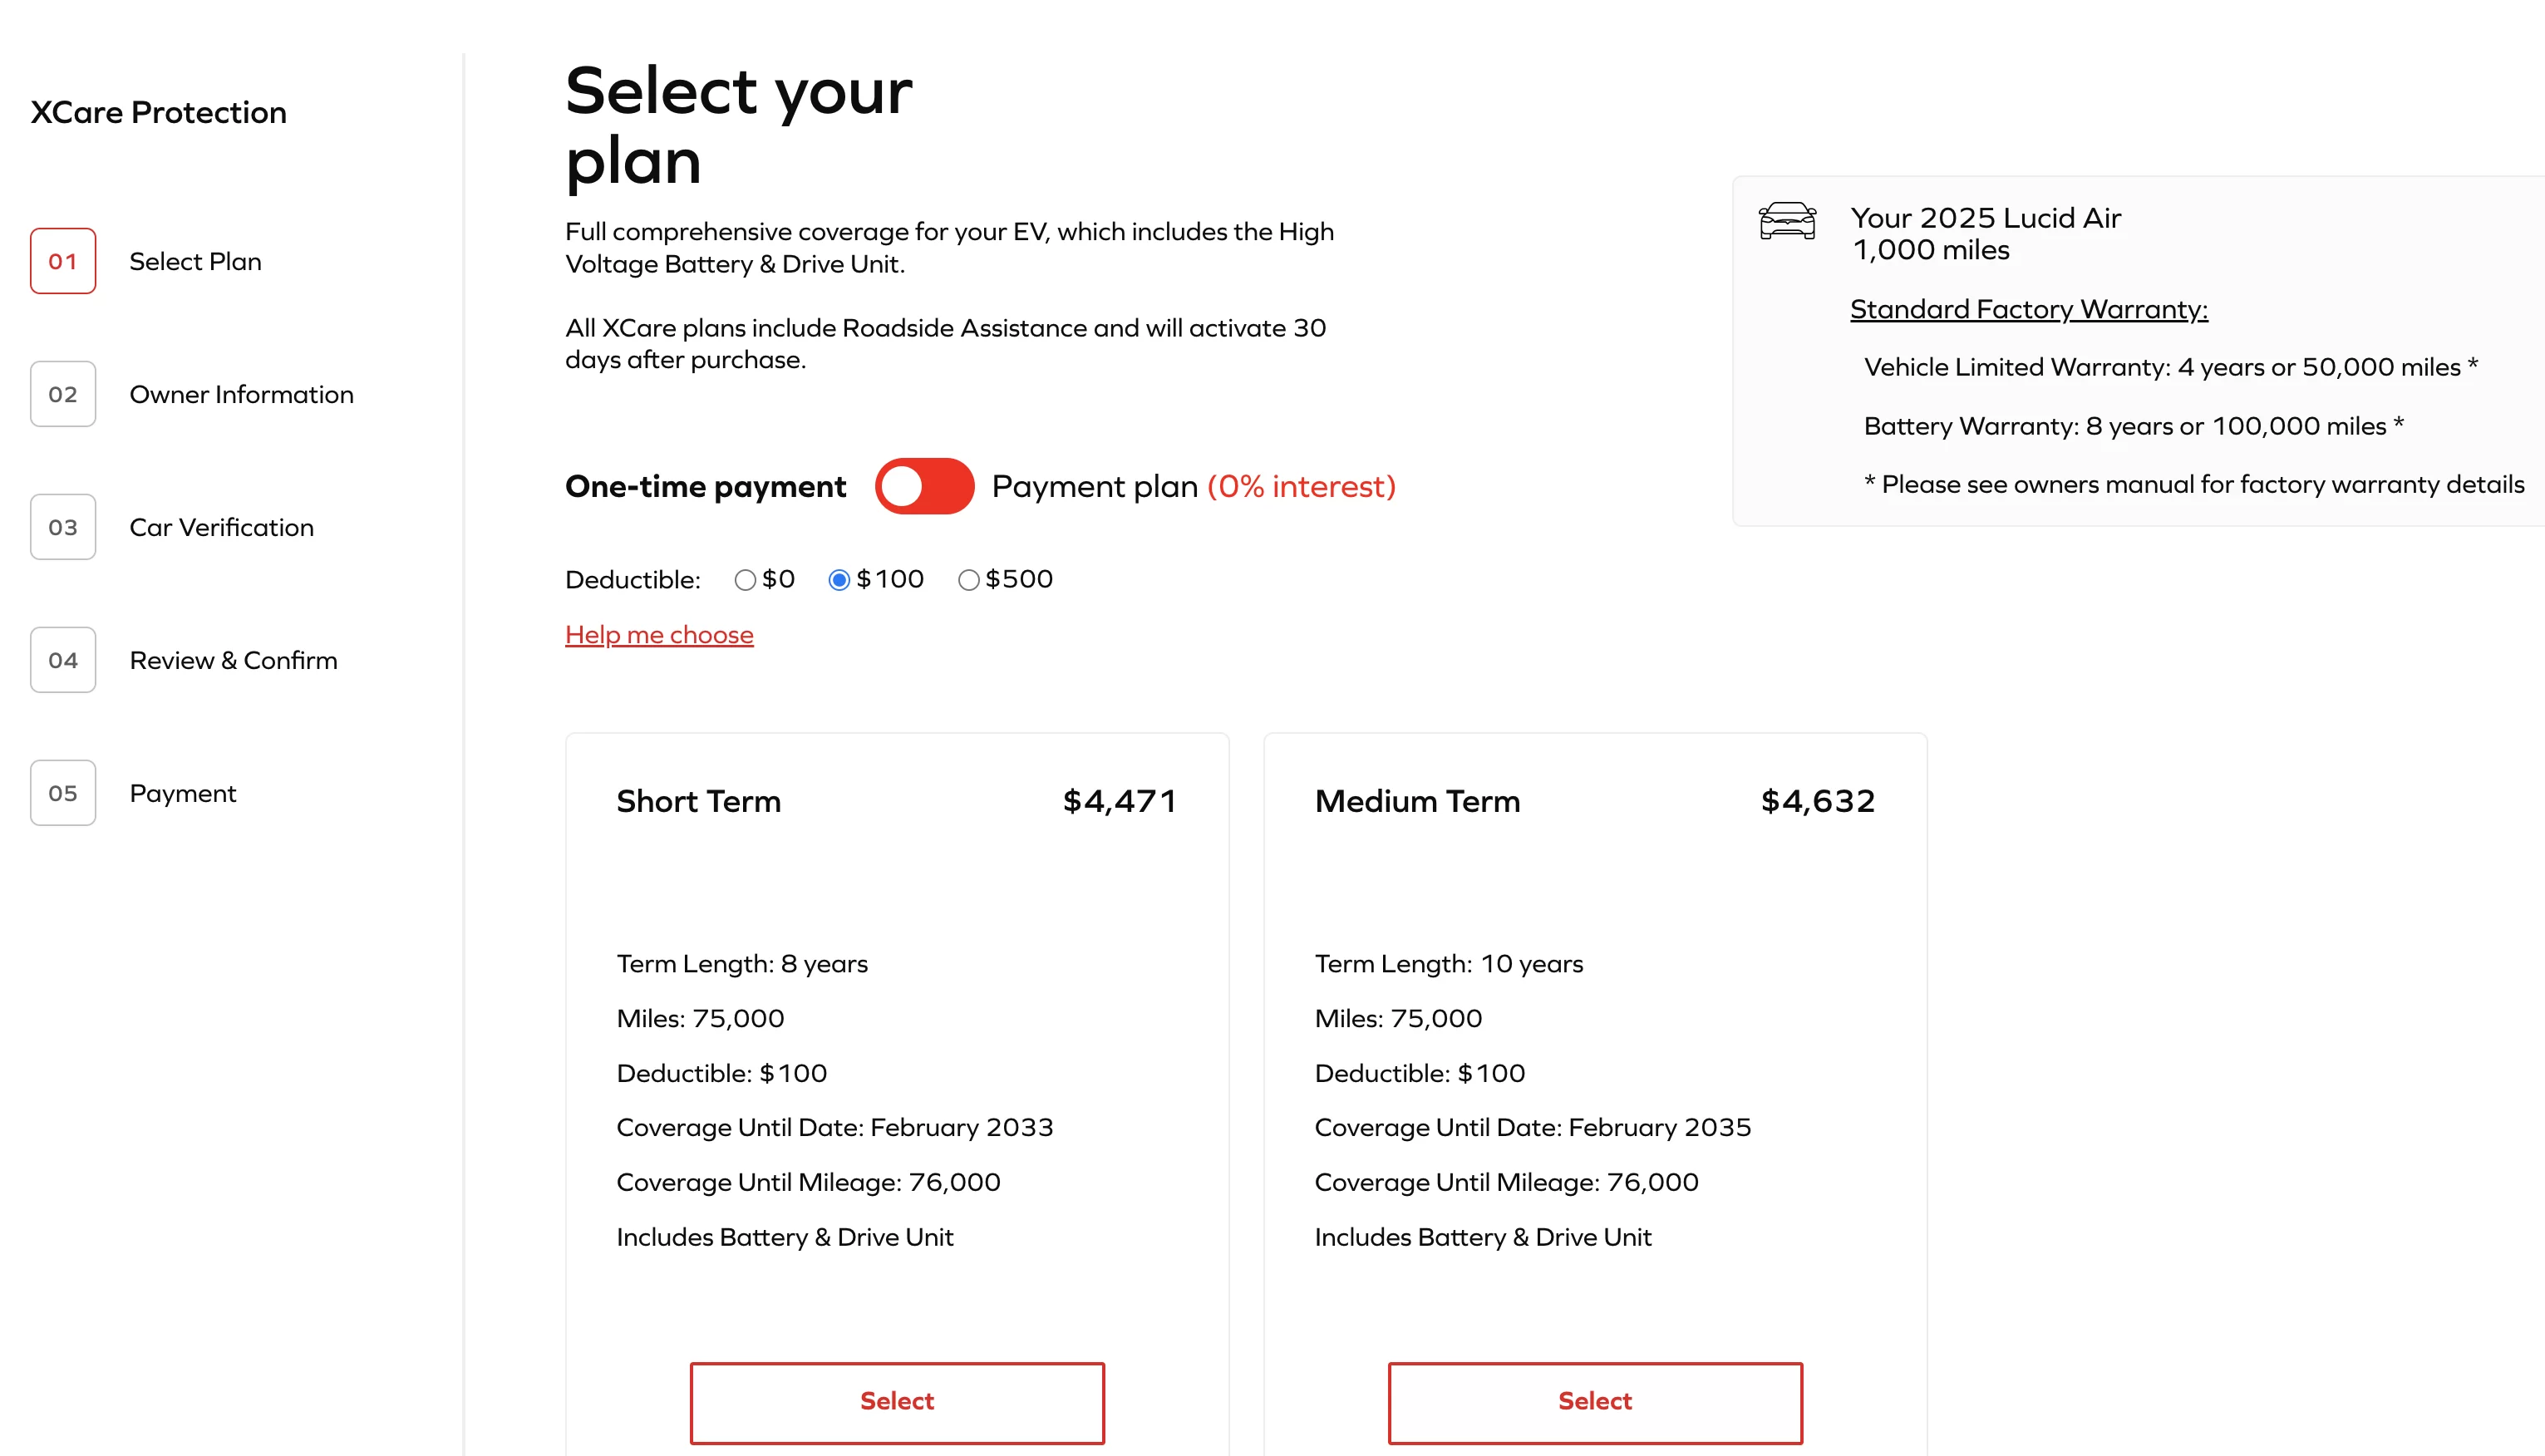
Task: Go to Review & Confirm step
Action: coord(233,660)
